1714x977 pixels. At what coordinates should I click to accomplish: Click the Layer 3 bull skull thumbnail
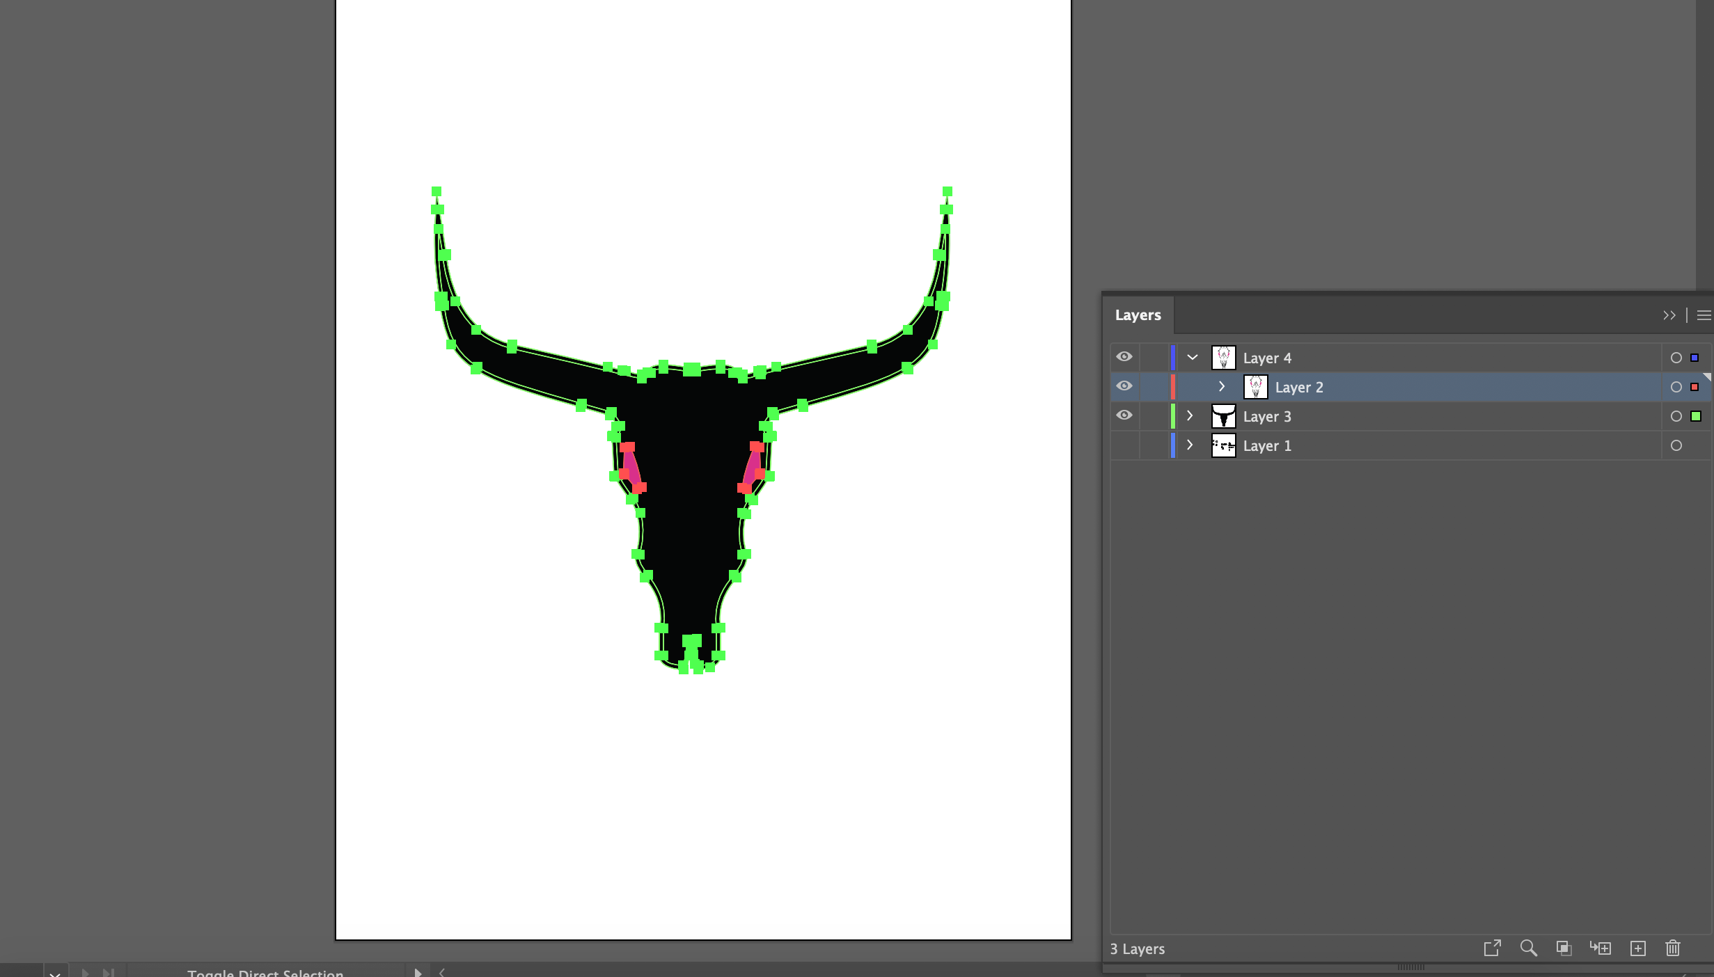1223,415
